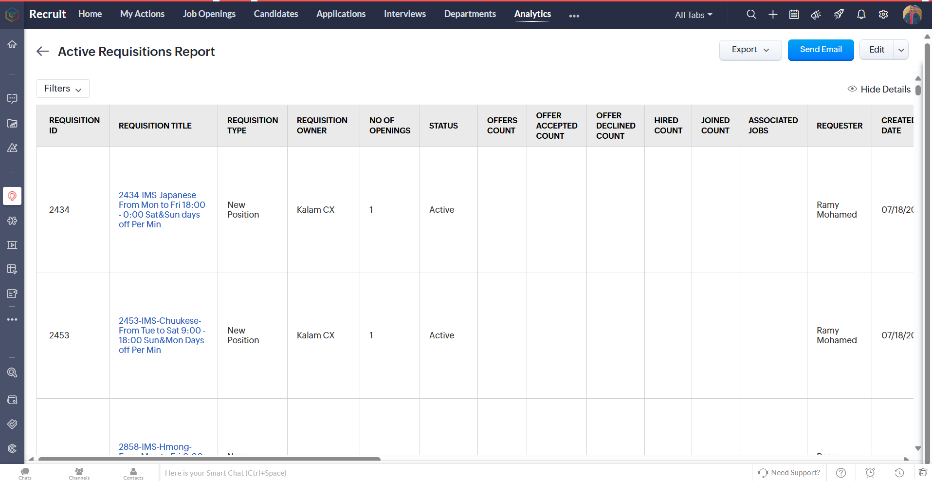Click the home icon in left sidebar
This screenshot has width=932, height=481.
coord(12,44)
